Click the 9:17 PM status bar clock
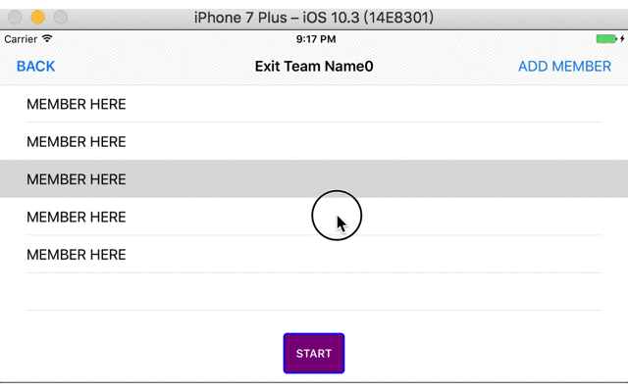 (x=315, y=39)
